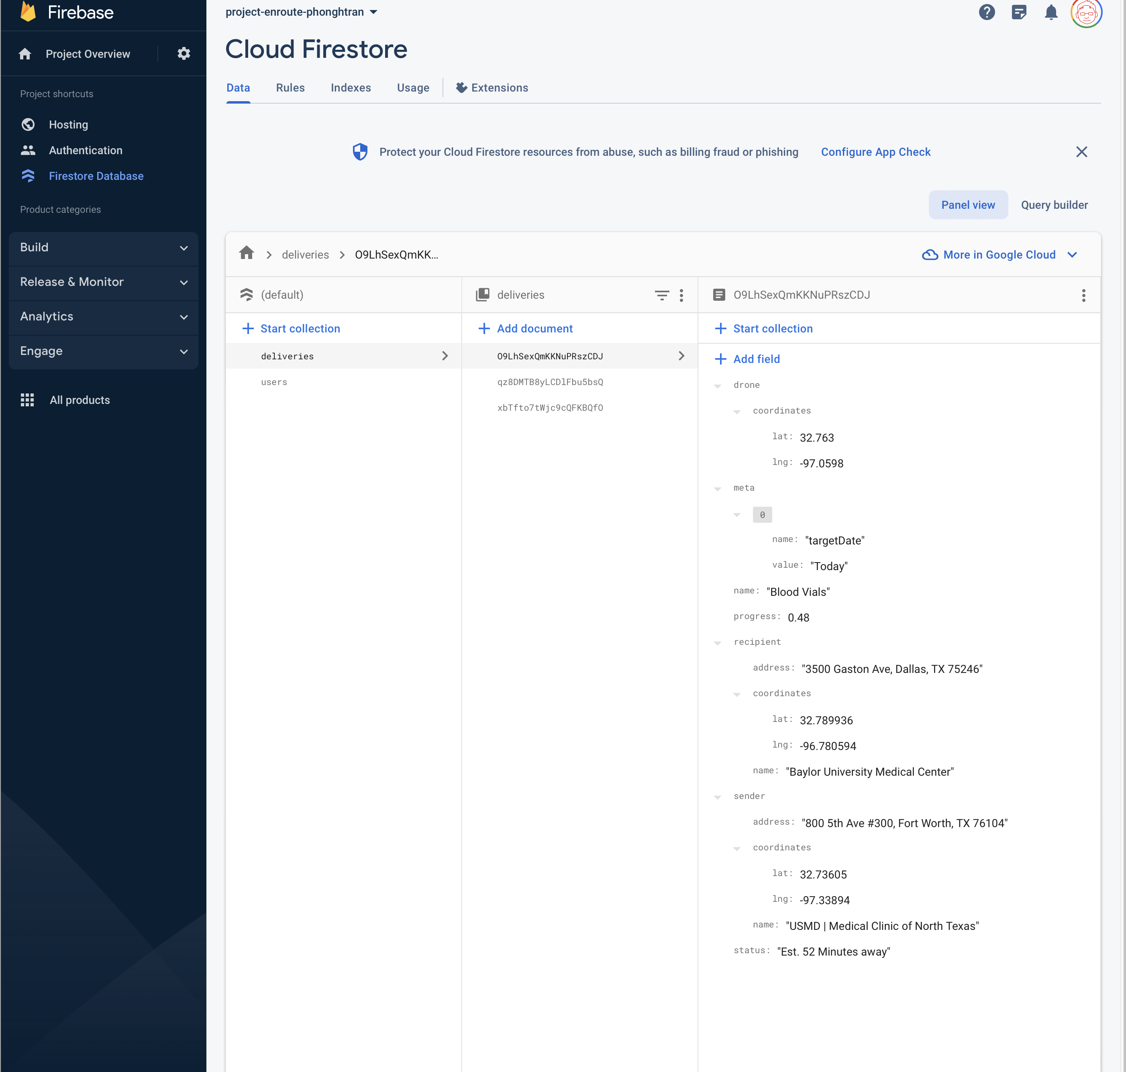Viewport: 1126px width, 1072px height.
Task: Select the deliveries collection row
Action: 343,356
